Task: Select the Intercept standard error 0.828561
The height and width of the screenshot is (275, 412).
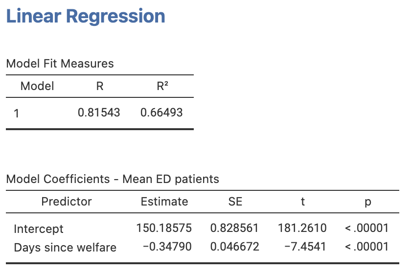Action: pos(234,228)
